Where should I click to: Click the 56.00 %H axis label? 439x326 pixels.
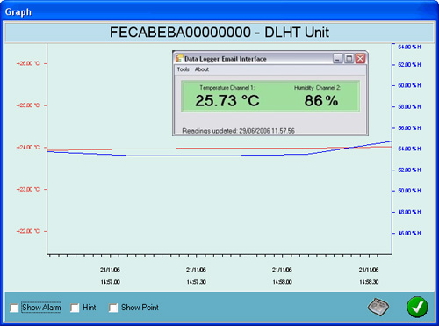[409, 128]
